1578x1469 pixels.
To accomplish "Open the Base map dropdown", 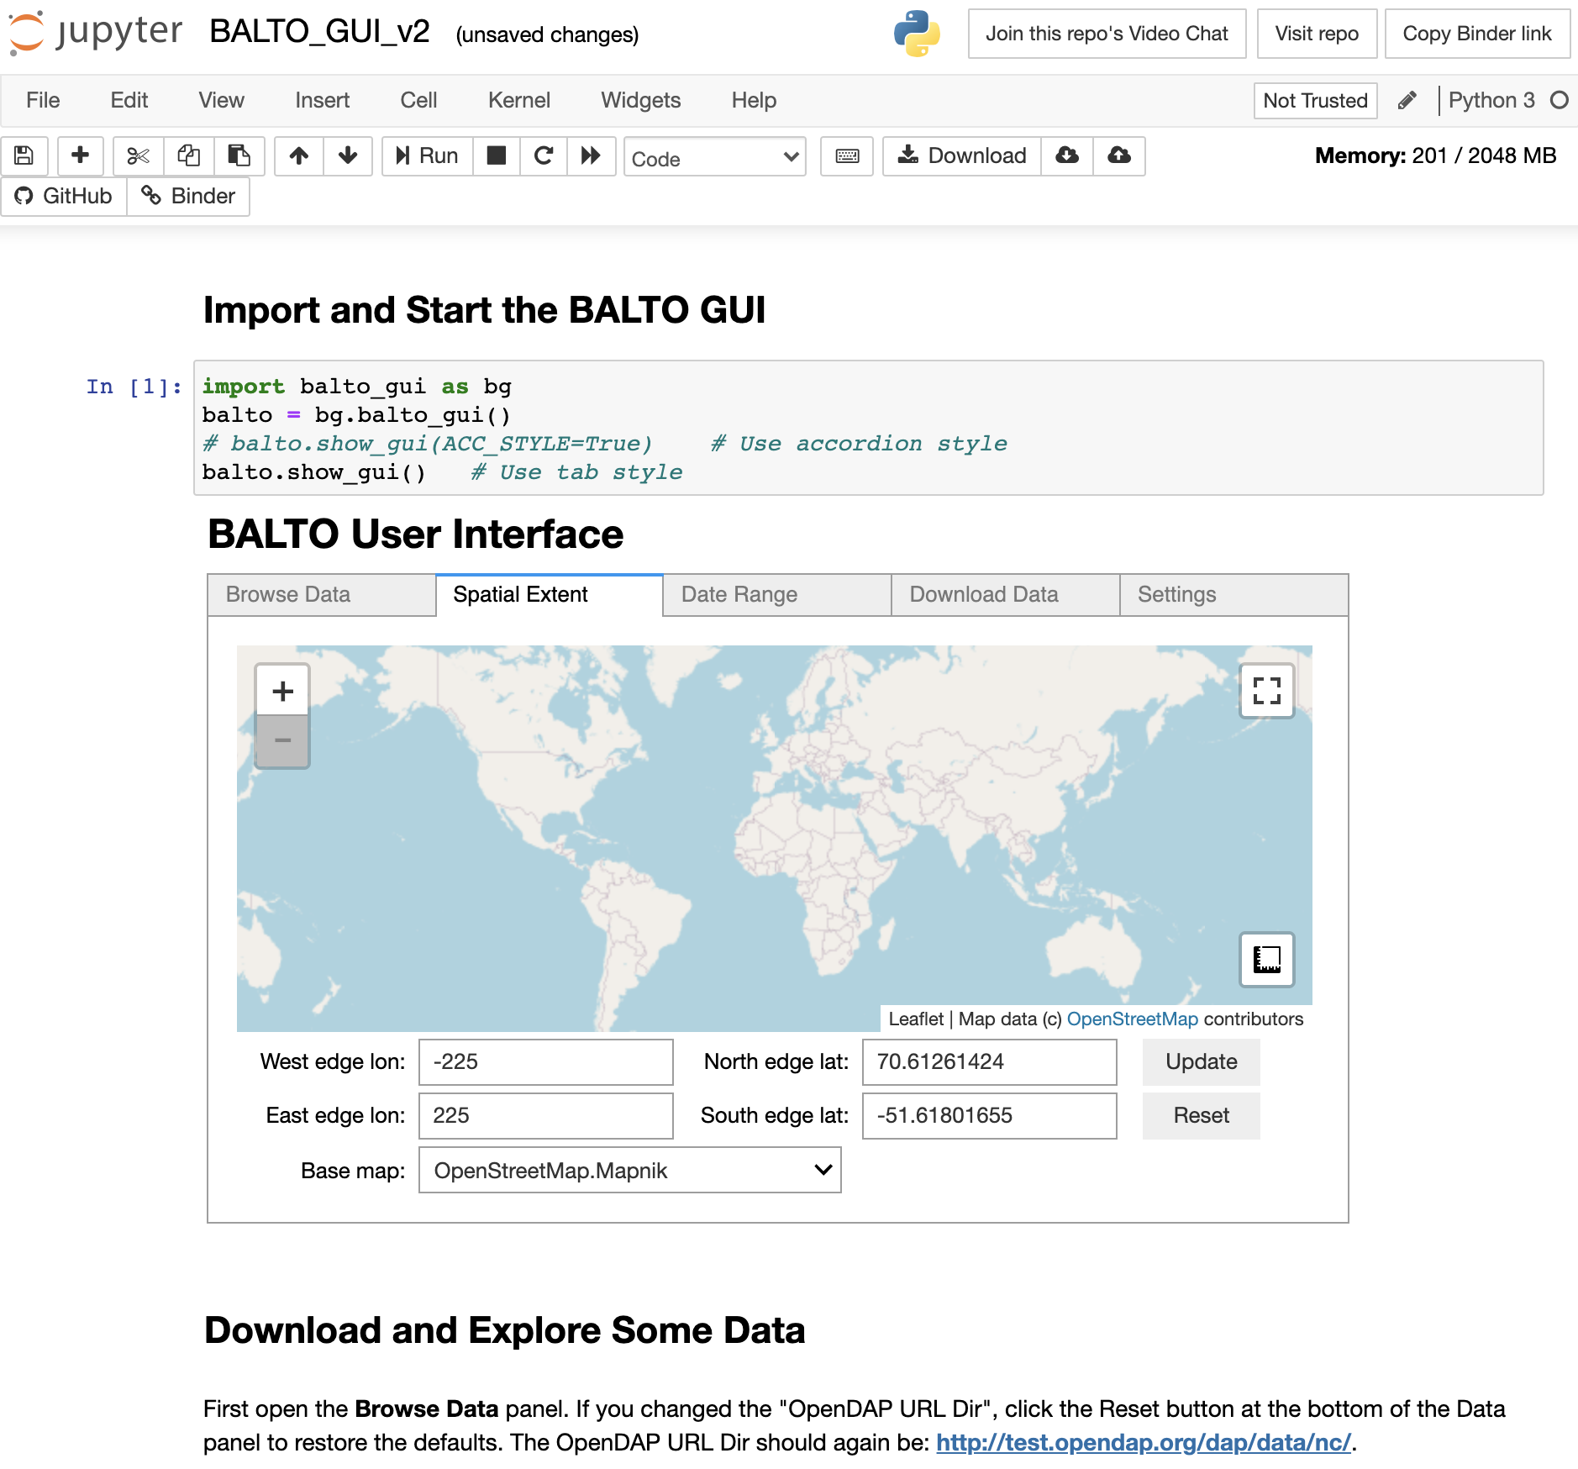I will 630,1170.
